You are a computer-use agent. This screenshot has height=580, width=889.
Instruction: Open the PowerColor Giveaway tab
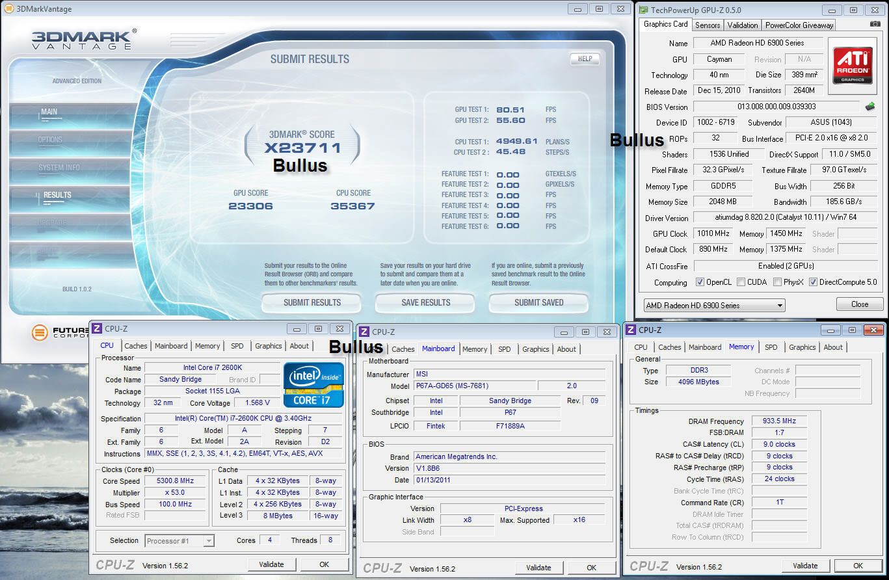[799, 25]
